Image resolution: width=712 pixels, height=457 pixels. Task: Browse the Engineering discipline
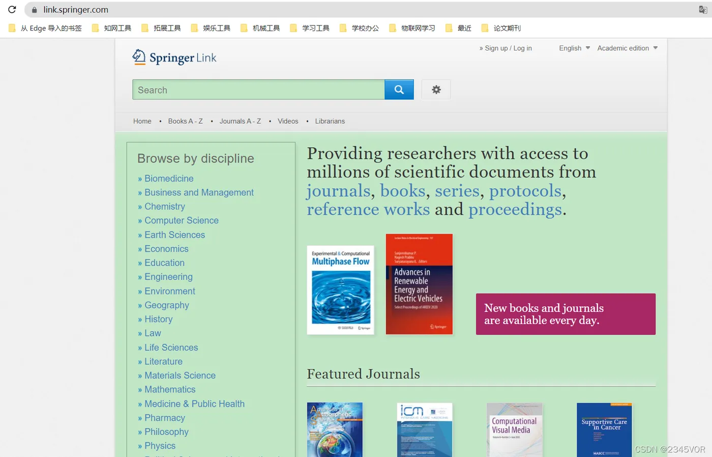168,277
